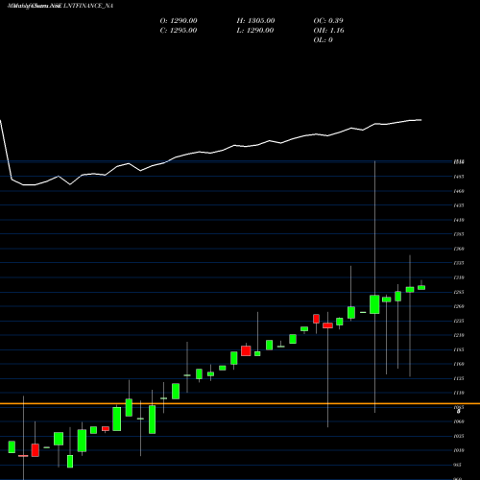480x480 pixels.
Task: Click the LNTFINANCE_NA symbol title
Action: pyautogui.click(x=88, y=6)
